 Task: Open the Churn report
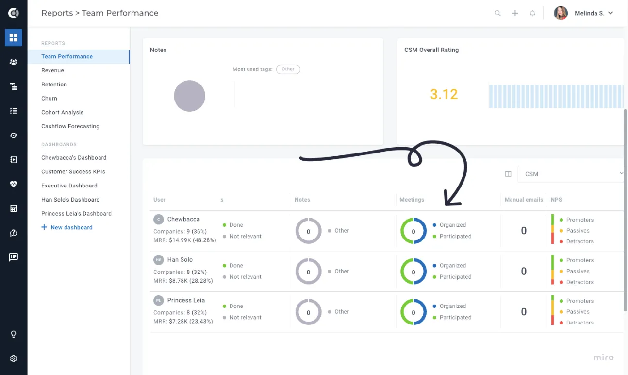(49, 98)
